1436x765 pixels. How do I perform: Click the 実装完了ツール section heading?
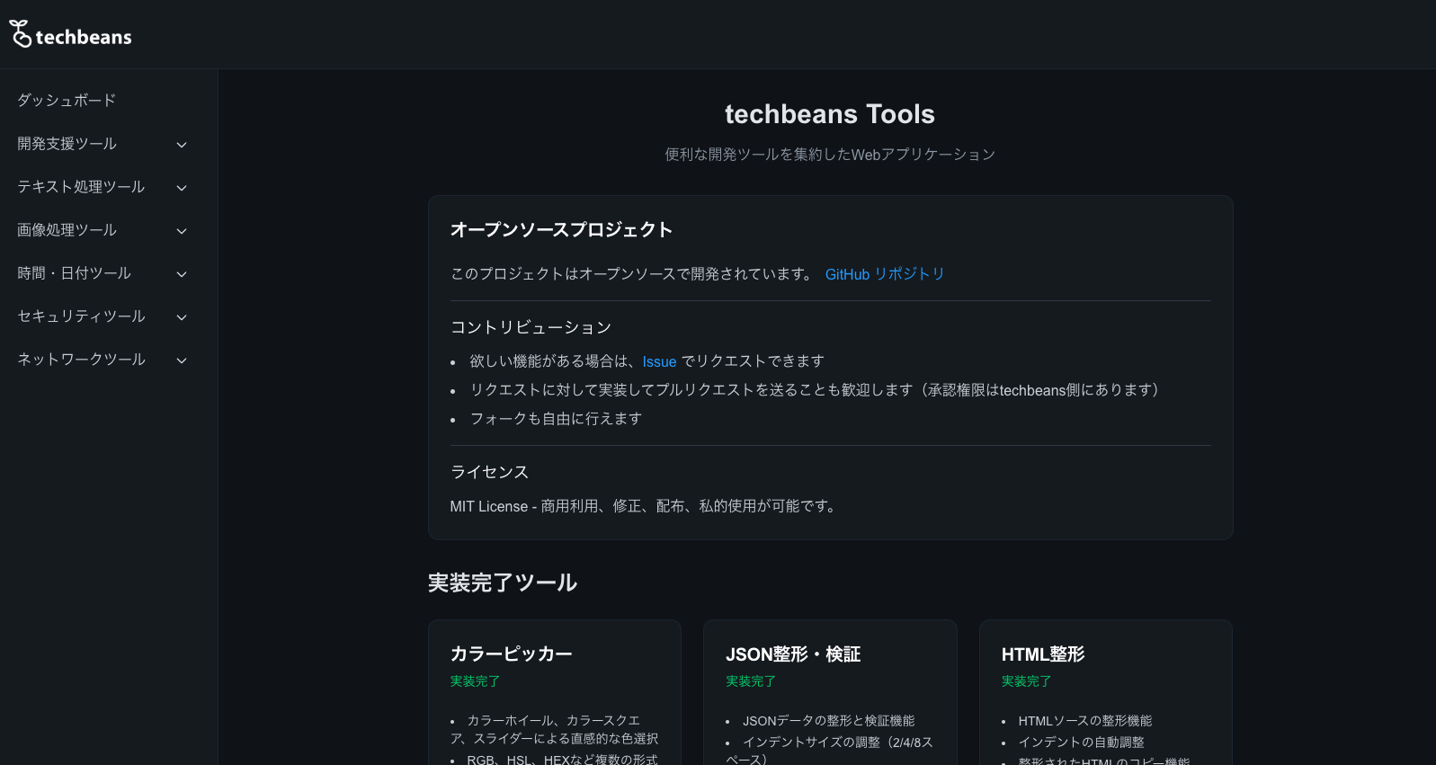click(x=503, y=583)
